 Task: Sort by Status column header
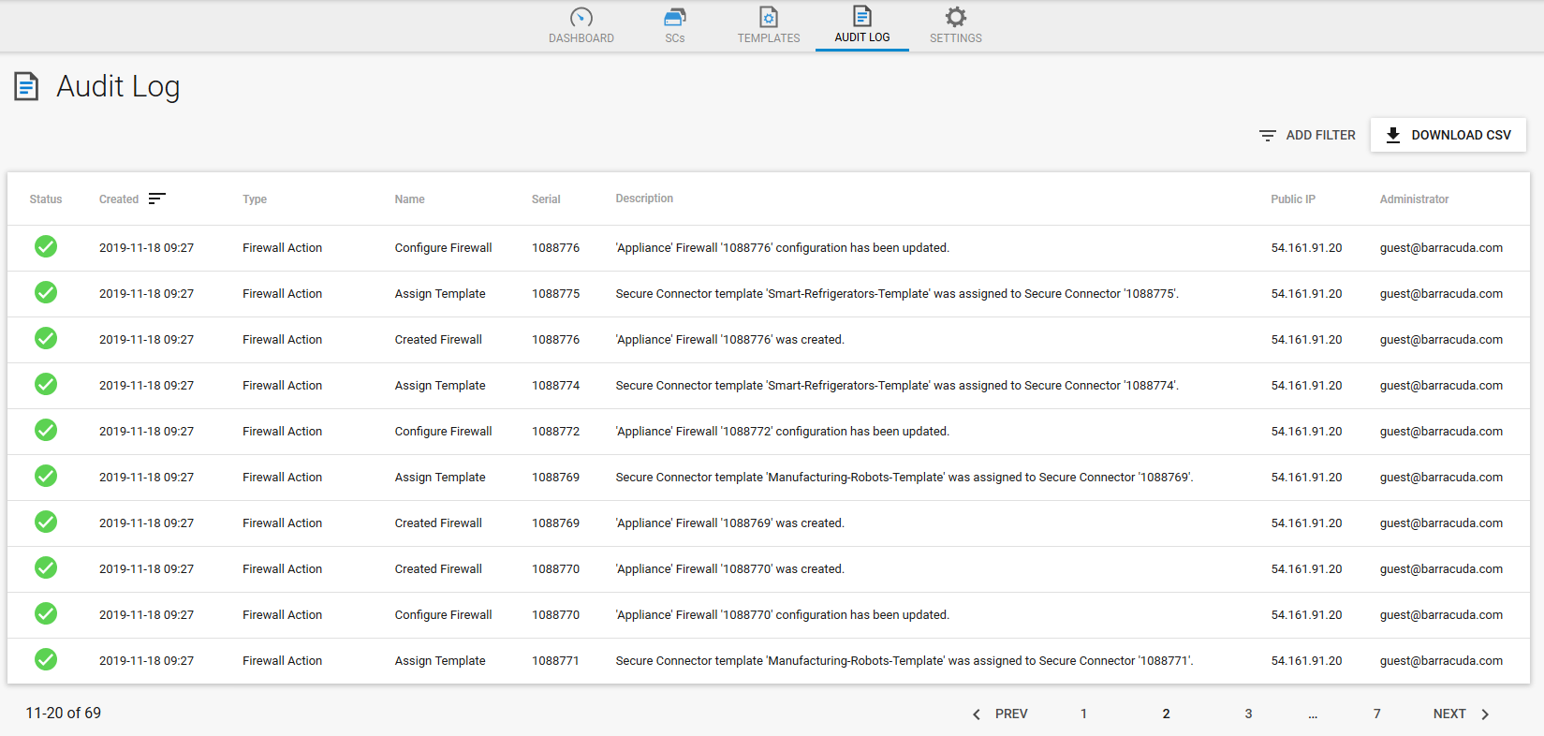click(46, 199)
